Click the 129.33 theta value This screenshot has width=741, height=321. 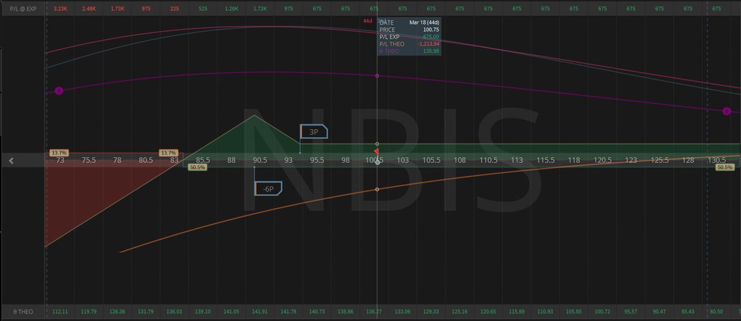(x=432, y=312)
